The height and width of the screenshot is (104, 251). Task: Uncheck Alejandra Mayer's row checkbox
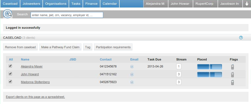click(10, 66)
